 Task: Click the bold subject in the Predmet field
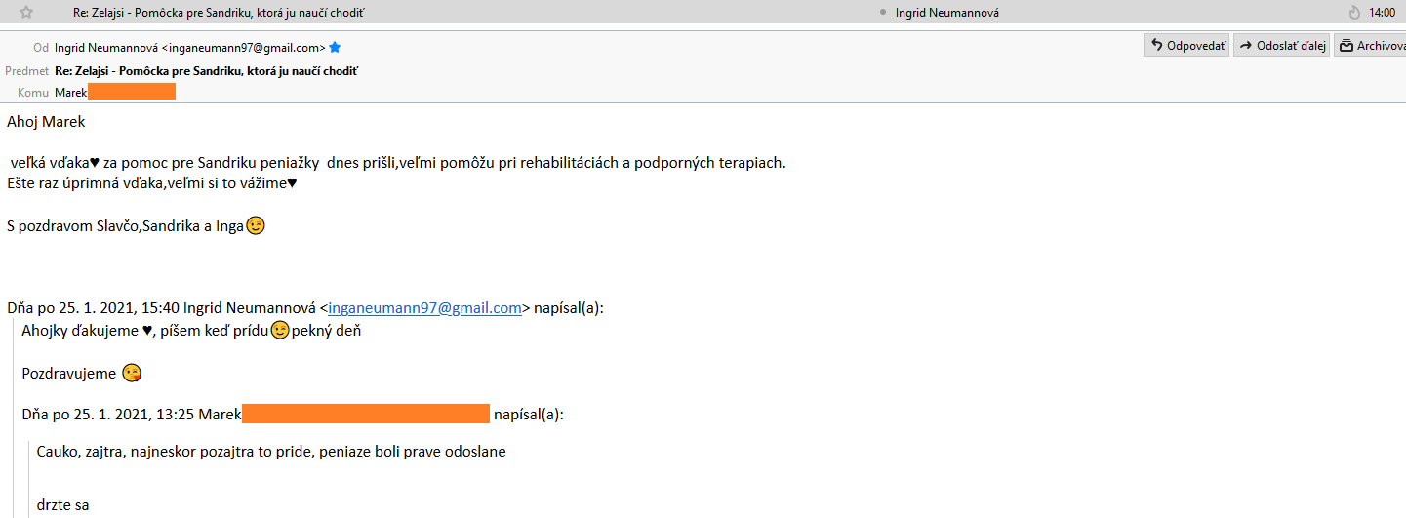tap(207, 70)
